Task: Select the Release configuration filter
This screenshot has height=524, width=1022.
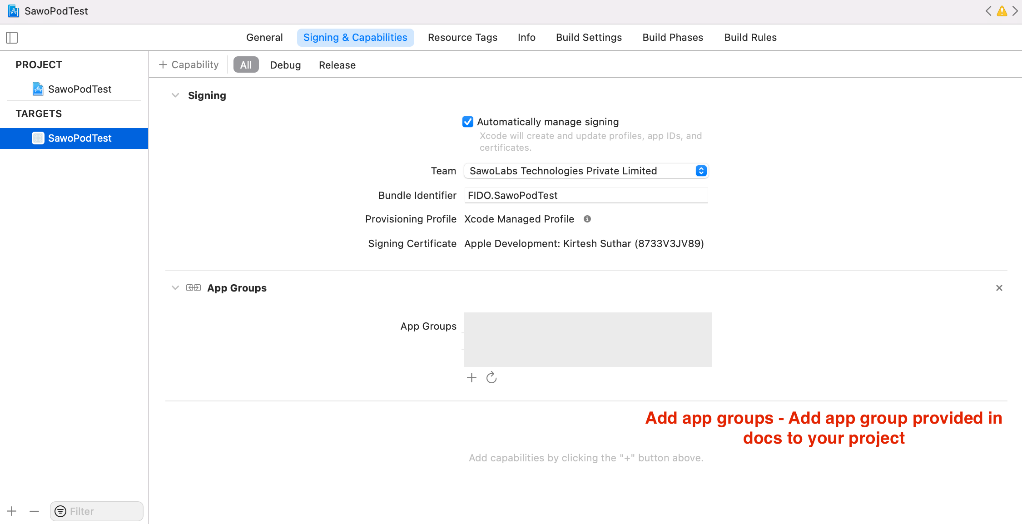Action: tap(337, 65)
